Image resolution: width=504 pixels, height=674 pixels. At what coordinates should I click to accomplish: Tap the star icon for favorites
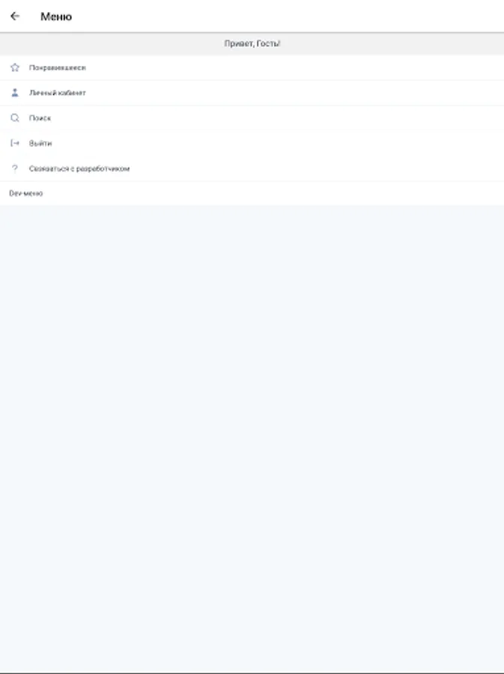15,67
